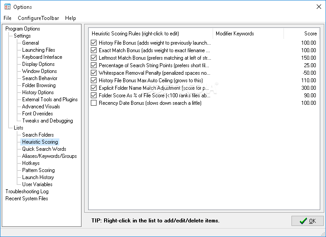Screen dimensions: 326x237
Task: Uncheck History File Bonus Max Auto Ceiling
Action: coord(94,80)
